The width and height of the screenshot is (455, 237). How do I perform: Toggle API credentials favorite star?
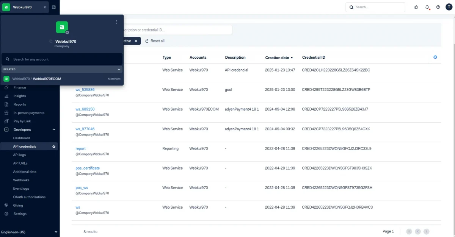(54, 146)
